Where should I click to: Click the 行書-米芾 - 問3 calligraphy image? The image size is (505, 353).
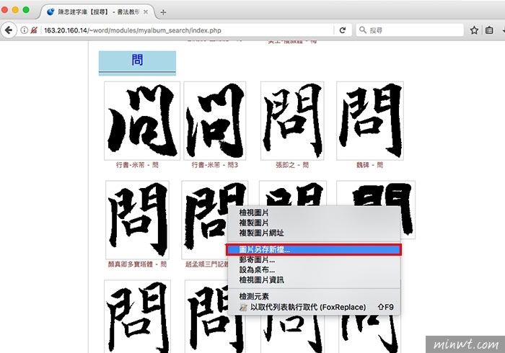215,120
